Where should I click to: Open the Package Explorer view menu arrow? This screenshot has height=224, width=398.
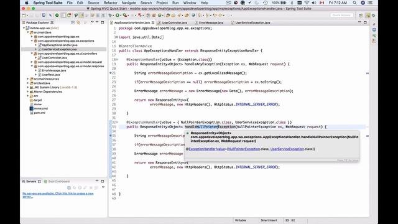pos(92,22)
